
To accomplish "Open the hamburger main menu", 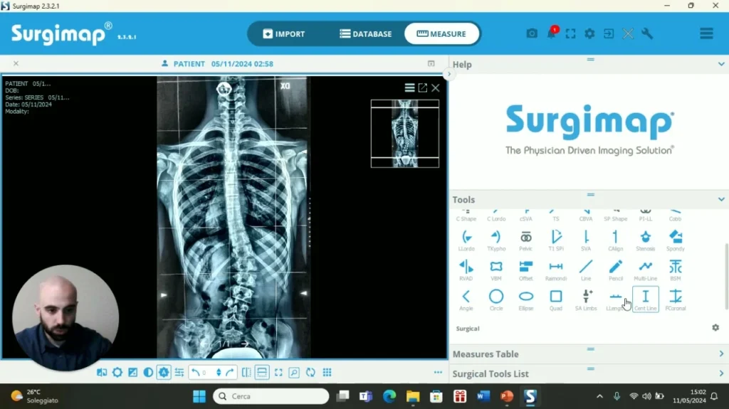I will tap(707, 33).
